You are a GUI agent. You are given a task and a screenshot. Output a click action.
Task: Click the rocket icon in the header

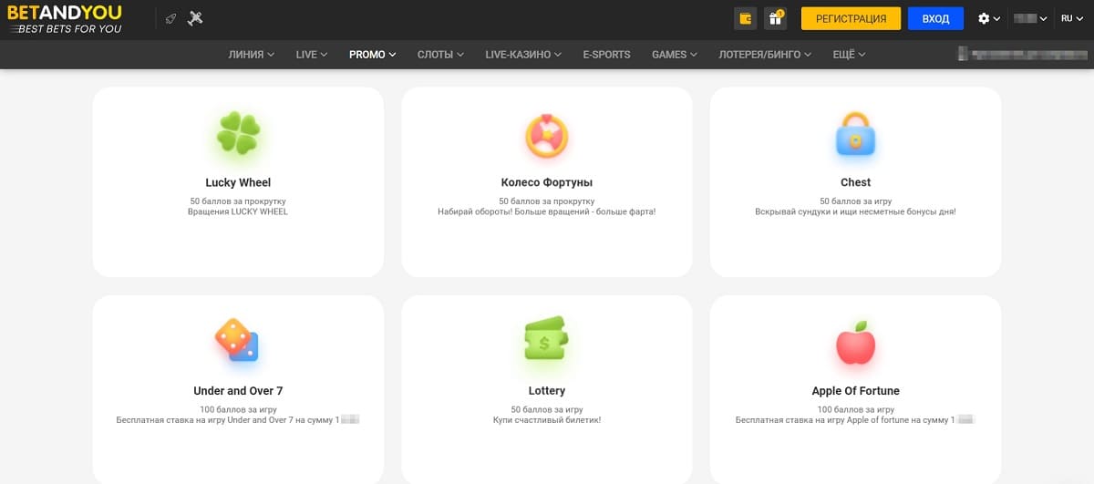[170, 18]
